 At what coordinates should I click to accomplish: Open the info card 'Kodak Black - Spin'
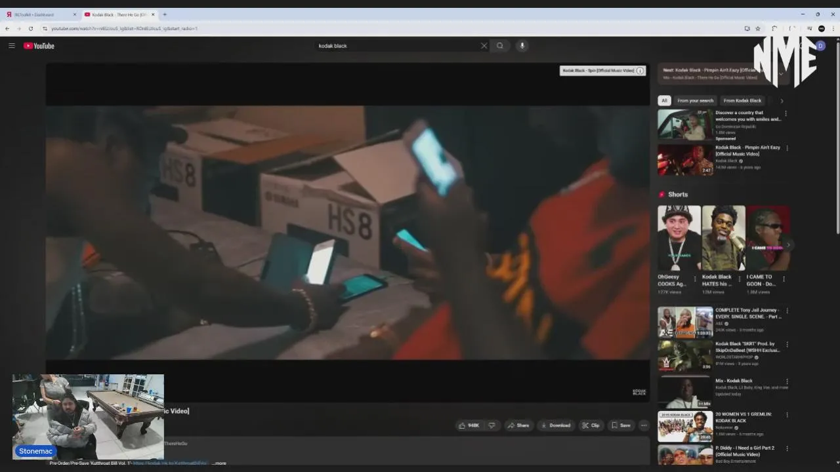[602, 70]
